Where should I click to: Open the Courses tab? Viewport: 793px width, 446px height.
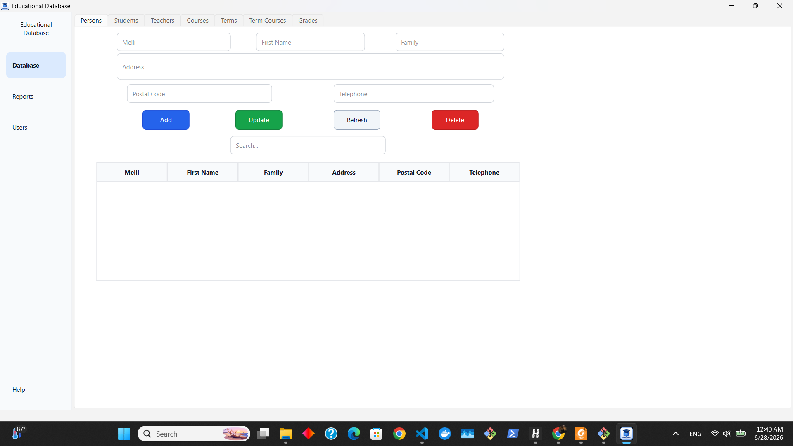pos(197,21)
